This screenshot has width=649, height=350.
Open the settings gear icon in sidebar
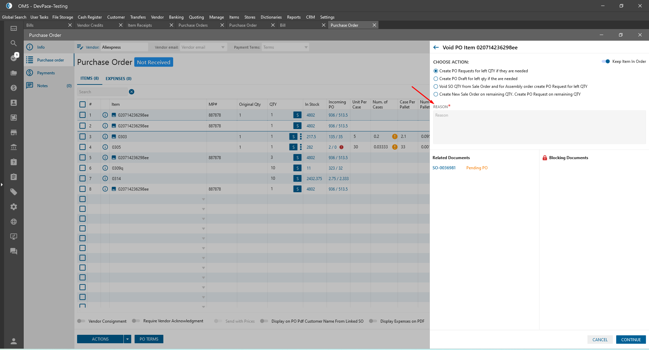[x=14, y=207]
